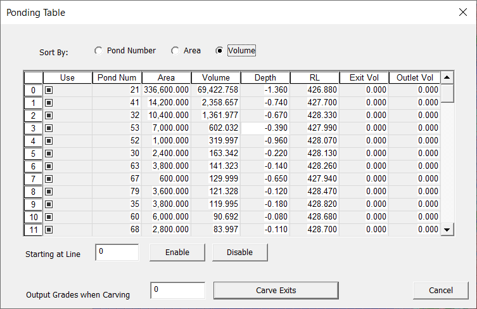
Task: Select the Depth cell showing -0.390
Action: (x=265, y=128)
